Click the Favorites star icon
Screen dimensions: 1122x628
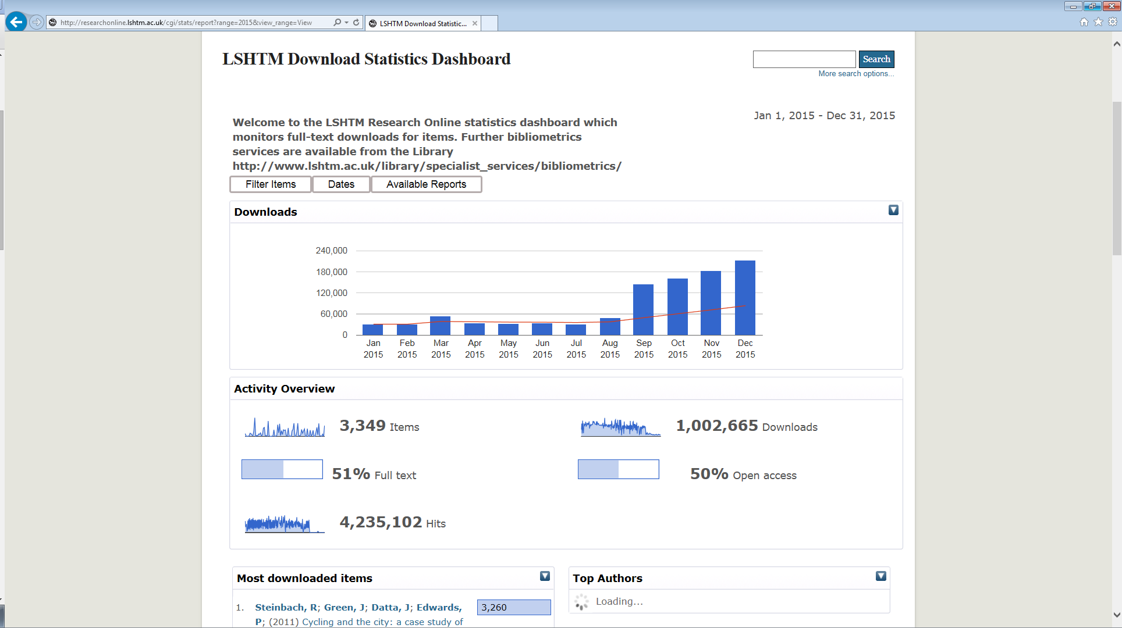[1098, 22]
